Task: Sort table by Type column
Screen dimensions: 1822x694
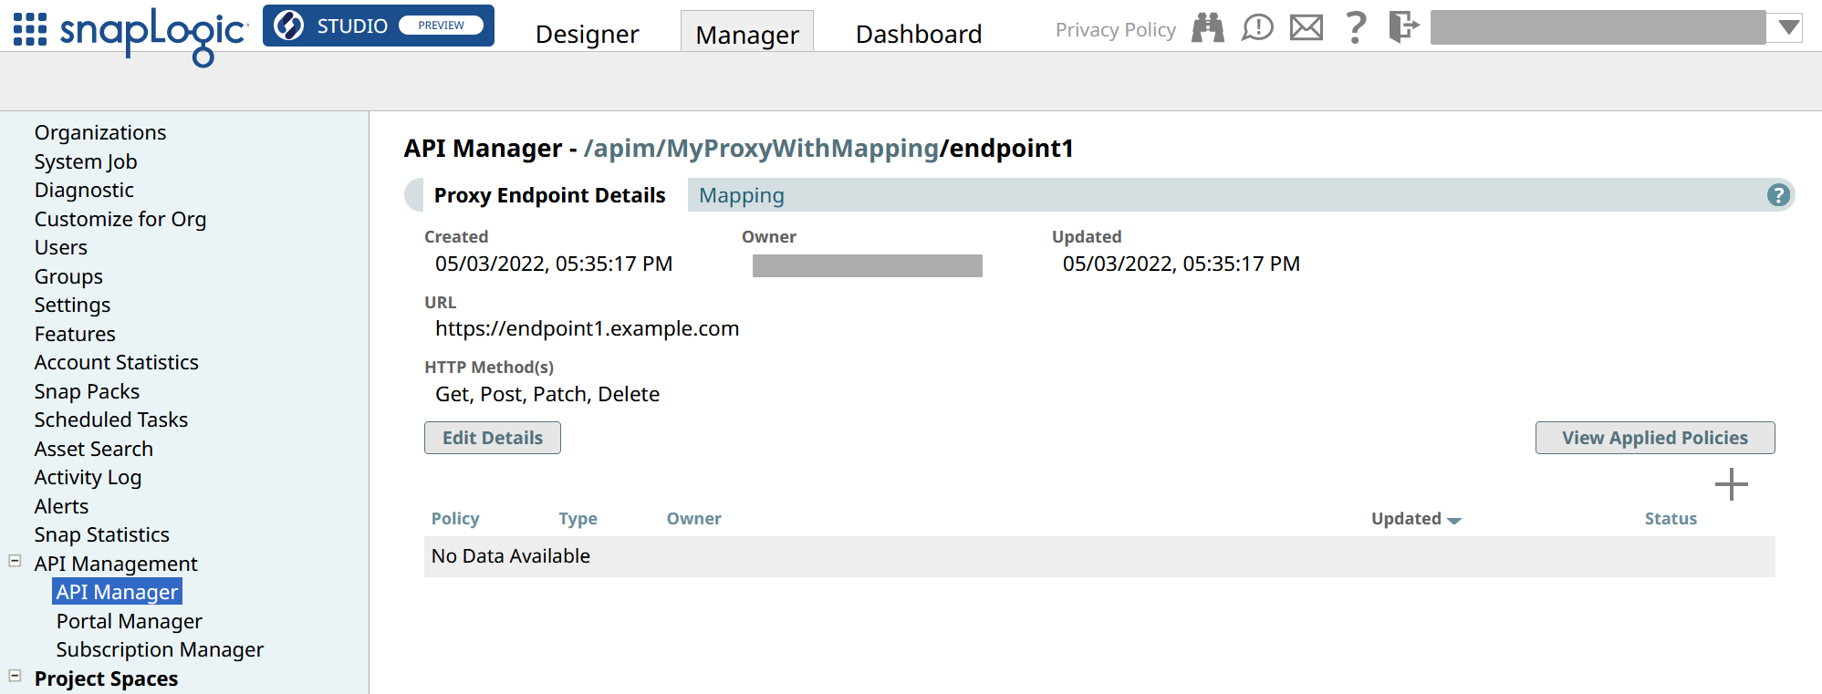Action: point(578,518)
